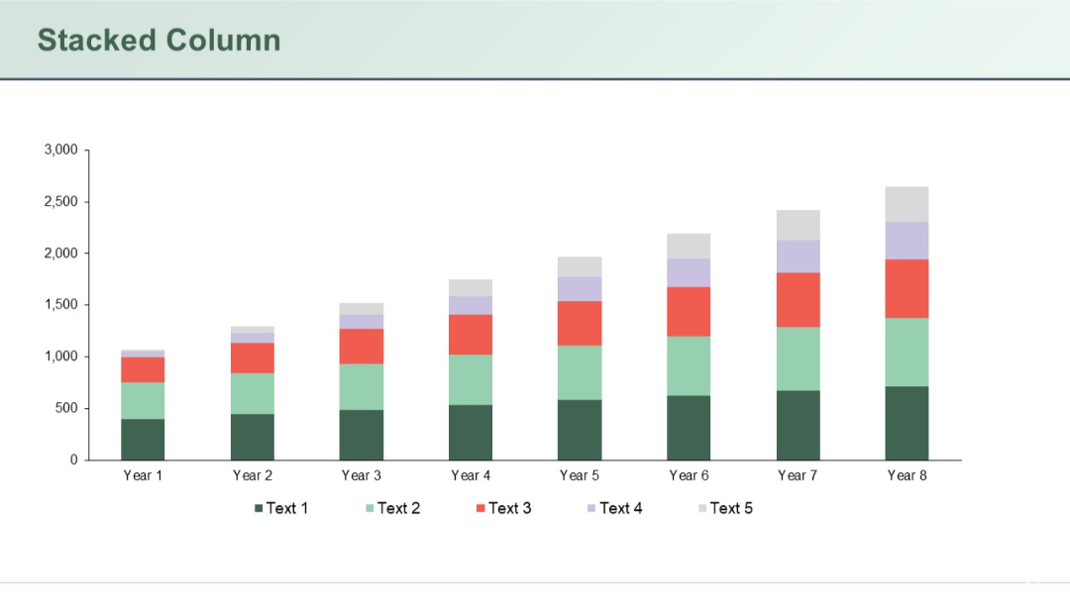
Task: Select the Year 7 axis label
Action: [x=798, y=475]
